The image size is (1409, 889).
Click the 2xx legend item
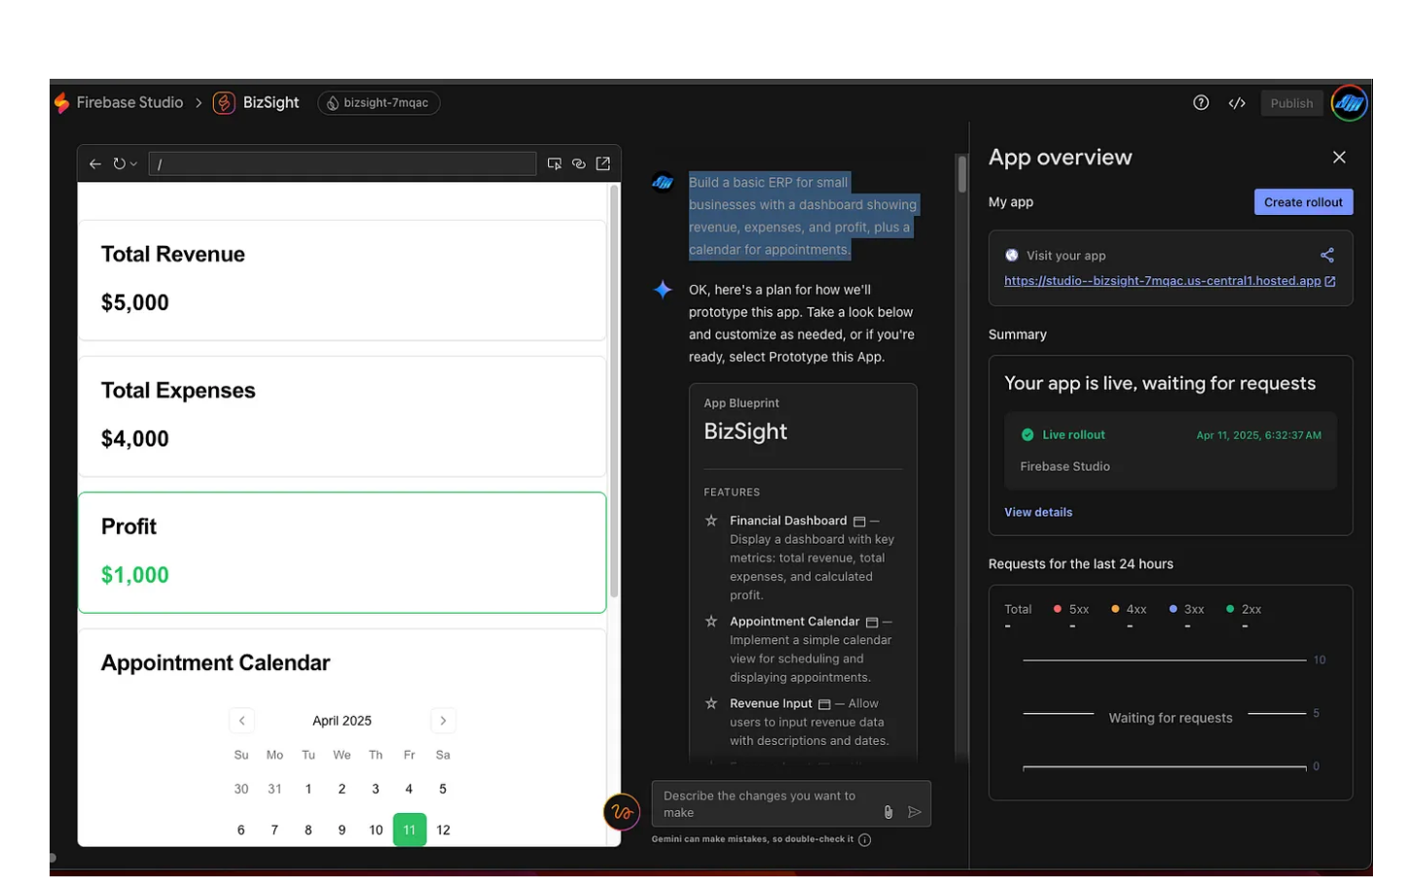coord(1245,610)
